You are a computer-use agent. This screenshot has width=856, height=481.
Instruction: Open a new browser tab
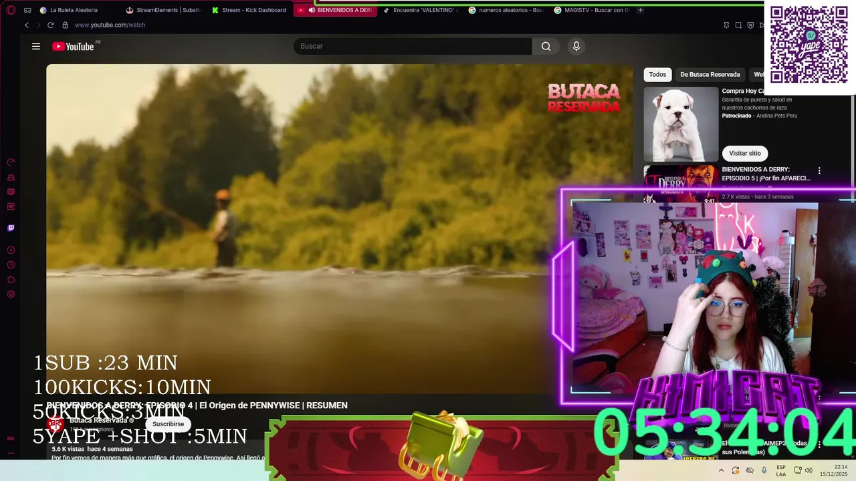(640, 10)
